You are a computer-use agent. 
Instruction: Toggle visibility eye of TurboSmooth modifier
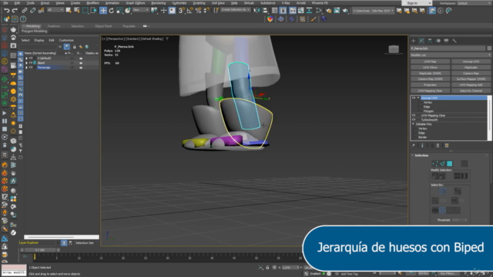coord(414,120)
